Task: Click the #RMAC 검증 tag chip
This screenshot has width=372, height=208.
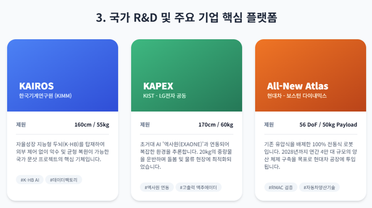Action: tap(281, 187)
